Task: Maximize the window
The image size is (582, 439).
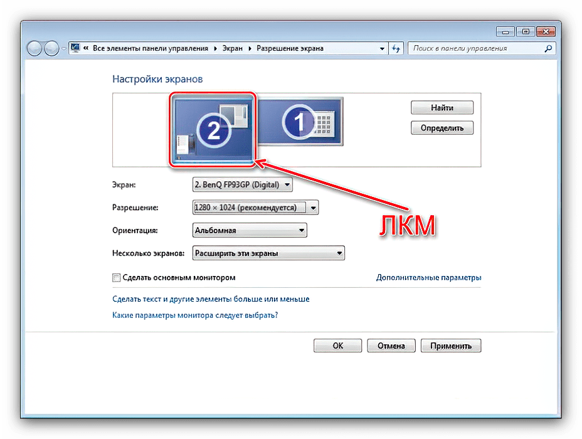Action: coord(525,31)
